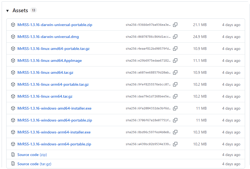Download MrRSS-1.3.16-linux-amd64.AppImage file
The image size is (250, 169).
point(50,60)
